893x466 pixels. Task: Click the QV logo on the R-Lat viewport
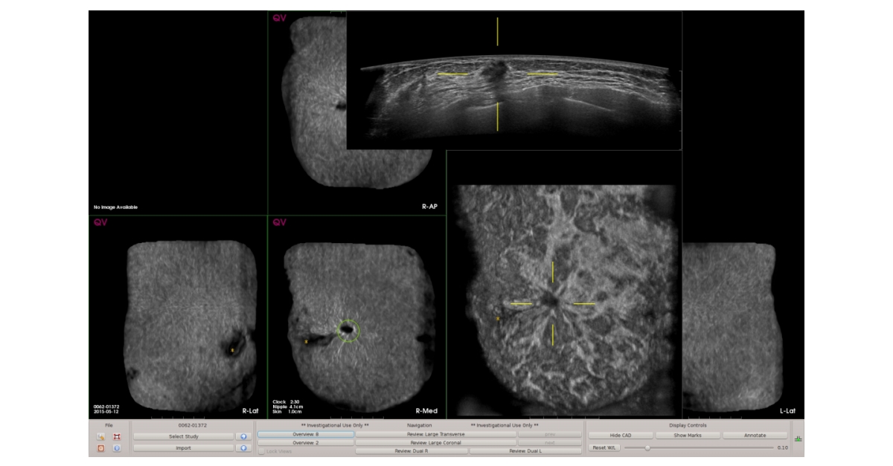point(99,221)
